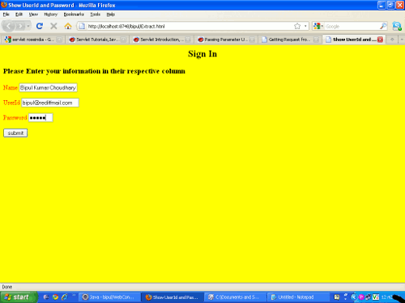
Task: Switch to Servlet Introduction tab
Action: (161, 40)
